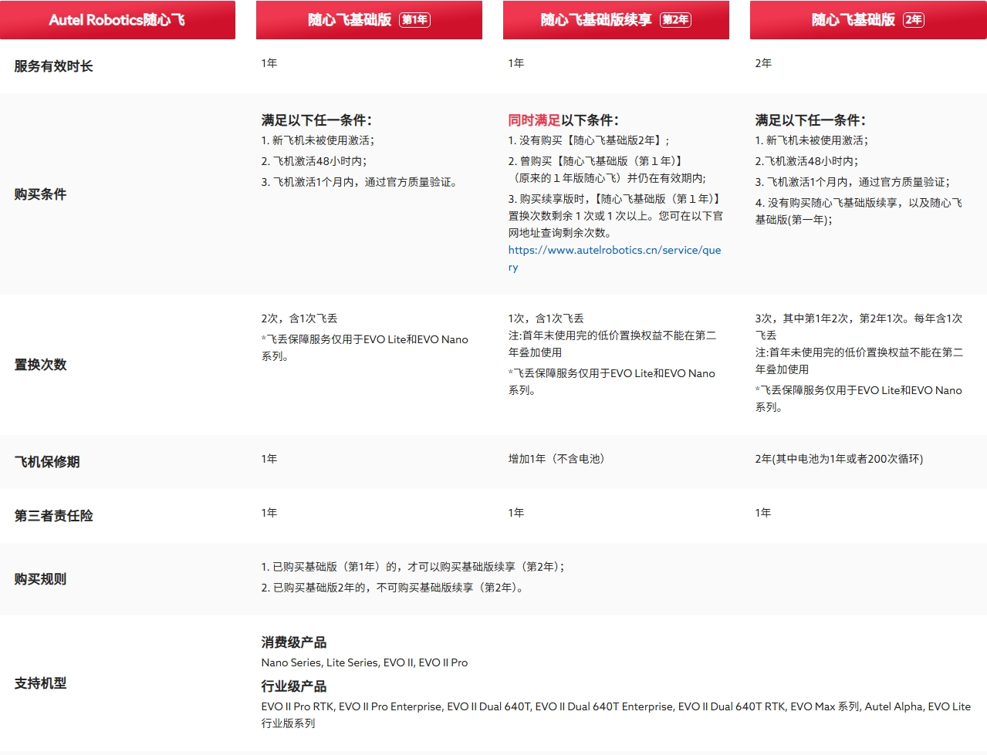The image size is (987, 755).
Task: Click the 2年 battery 200次循环 warranty cell
Action: [839, 459]
